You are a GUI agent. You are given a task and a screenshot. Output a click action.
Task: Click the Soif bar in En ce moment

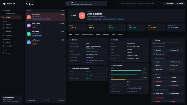point(129,79)
